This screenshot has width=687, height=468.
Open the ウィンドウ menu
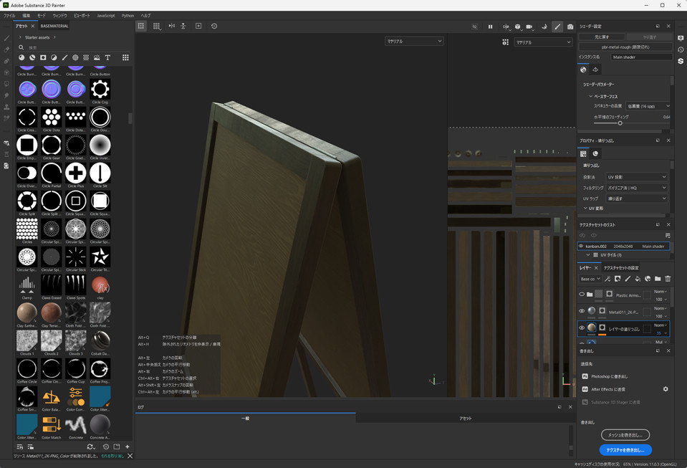[60, 15]
